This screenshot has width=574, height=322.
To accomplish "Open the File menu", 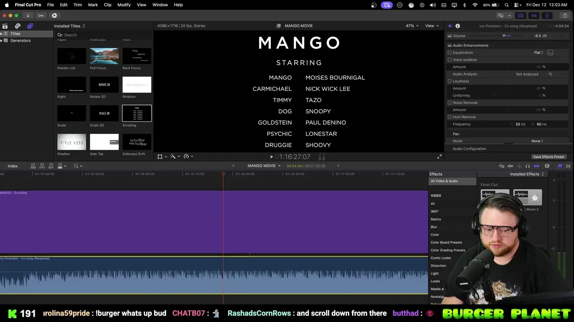I will tap(51, 5).
